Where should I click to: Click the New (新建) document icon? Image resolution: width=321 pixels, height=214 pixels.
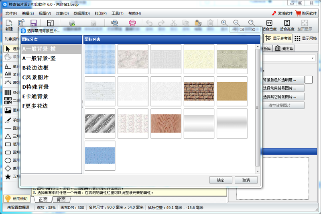[x=9, y=23]
